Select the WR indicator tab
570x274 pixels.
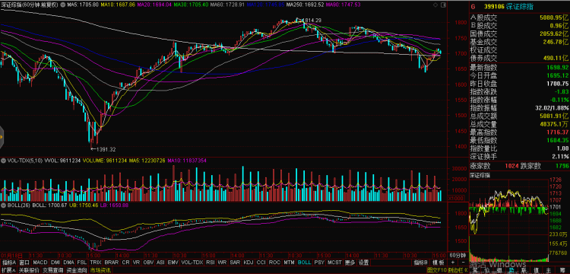tap(222, 263)
